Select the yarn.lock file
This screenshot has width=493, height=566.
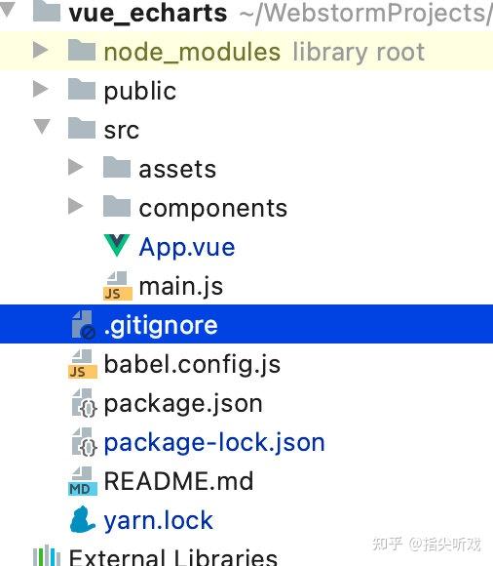click(158, 520)
